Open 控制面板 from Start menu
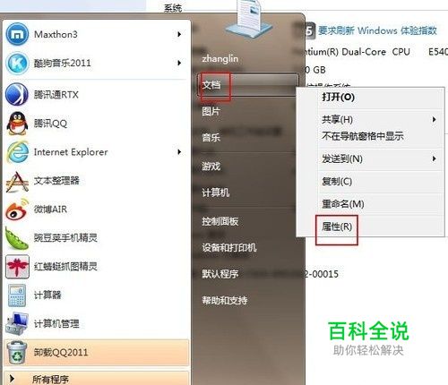Viewport: 448px width, 385px height. point(220,221)
